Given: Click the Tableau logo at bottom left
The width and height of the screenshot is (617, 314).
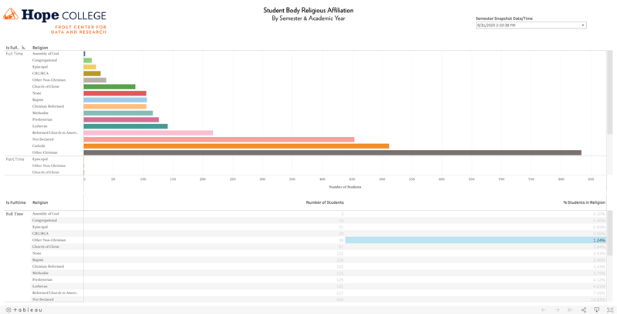Looking at the screenshot, I should tap(24, 309).
